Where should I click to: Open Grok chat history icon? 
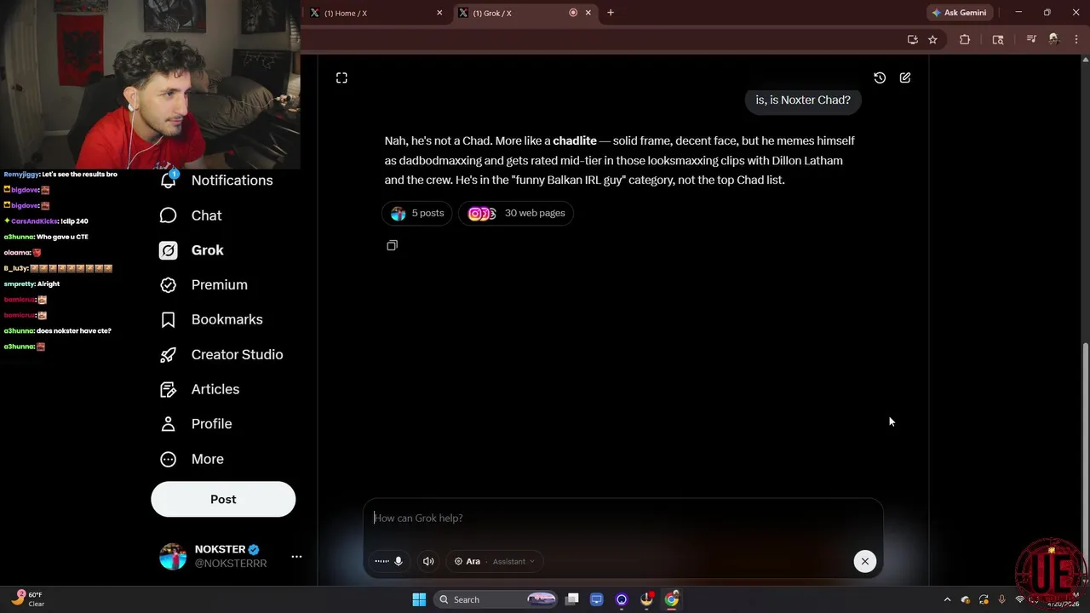pos(880,77)
